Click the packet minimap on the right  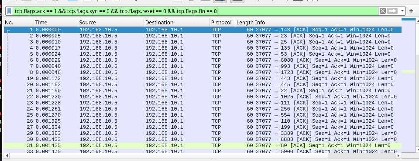click(409, 85)
